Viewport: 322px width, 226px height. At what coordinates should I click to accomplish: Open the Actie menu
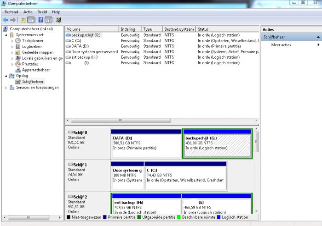pyautogui.click(x=28, y=11)
